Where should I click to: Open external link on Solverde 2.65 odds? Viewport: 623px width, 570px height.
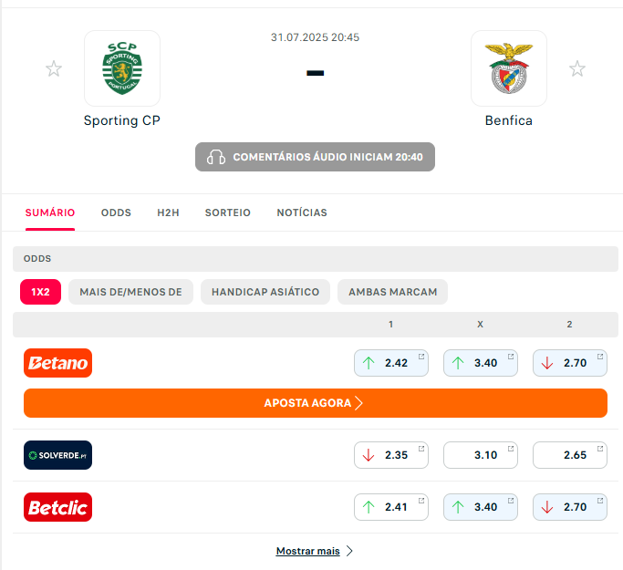coord(600,449)
